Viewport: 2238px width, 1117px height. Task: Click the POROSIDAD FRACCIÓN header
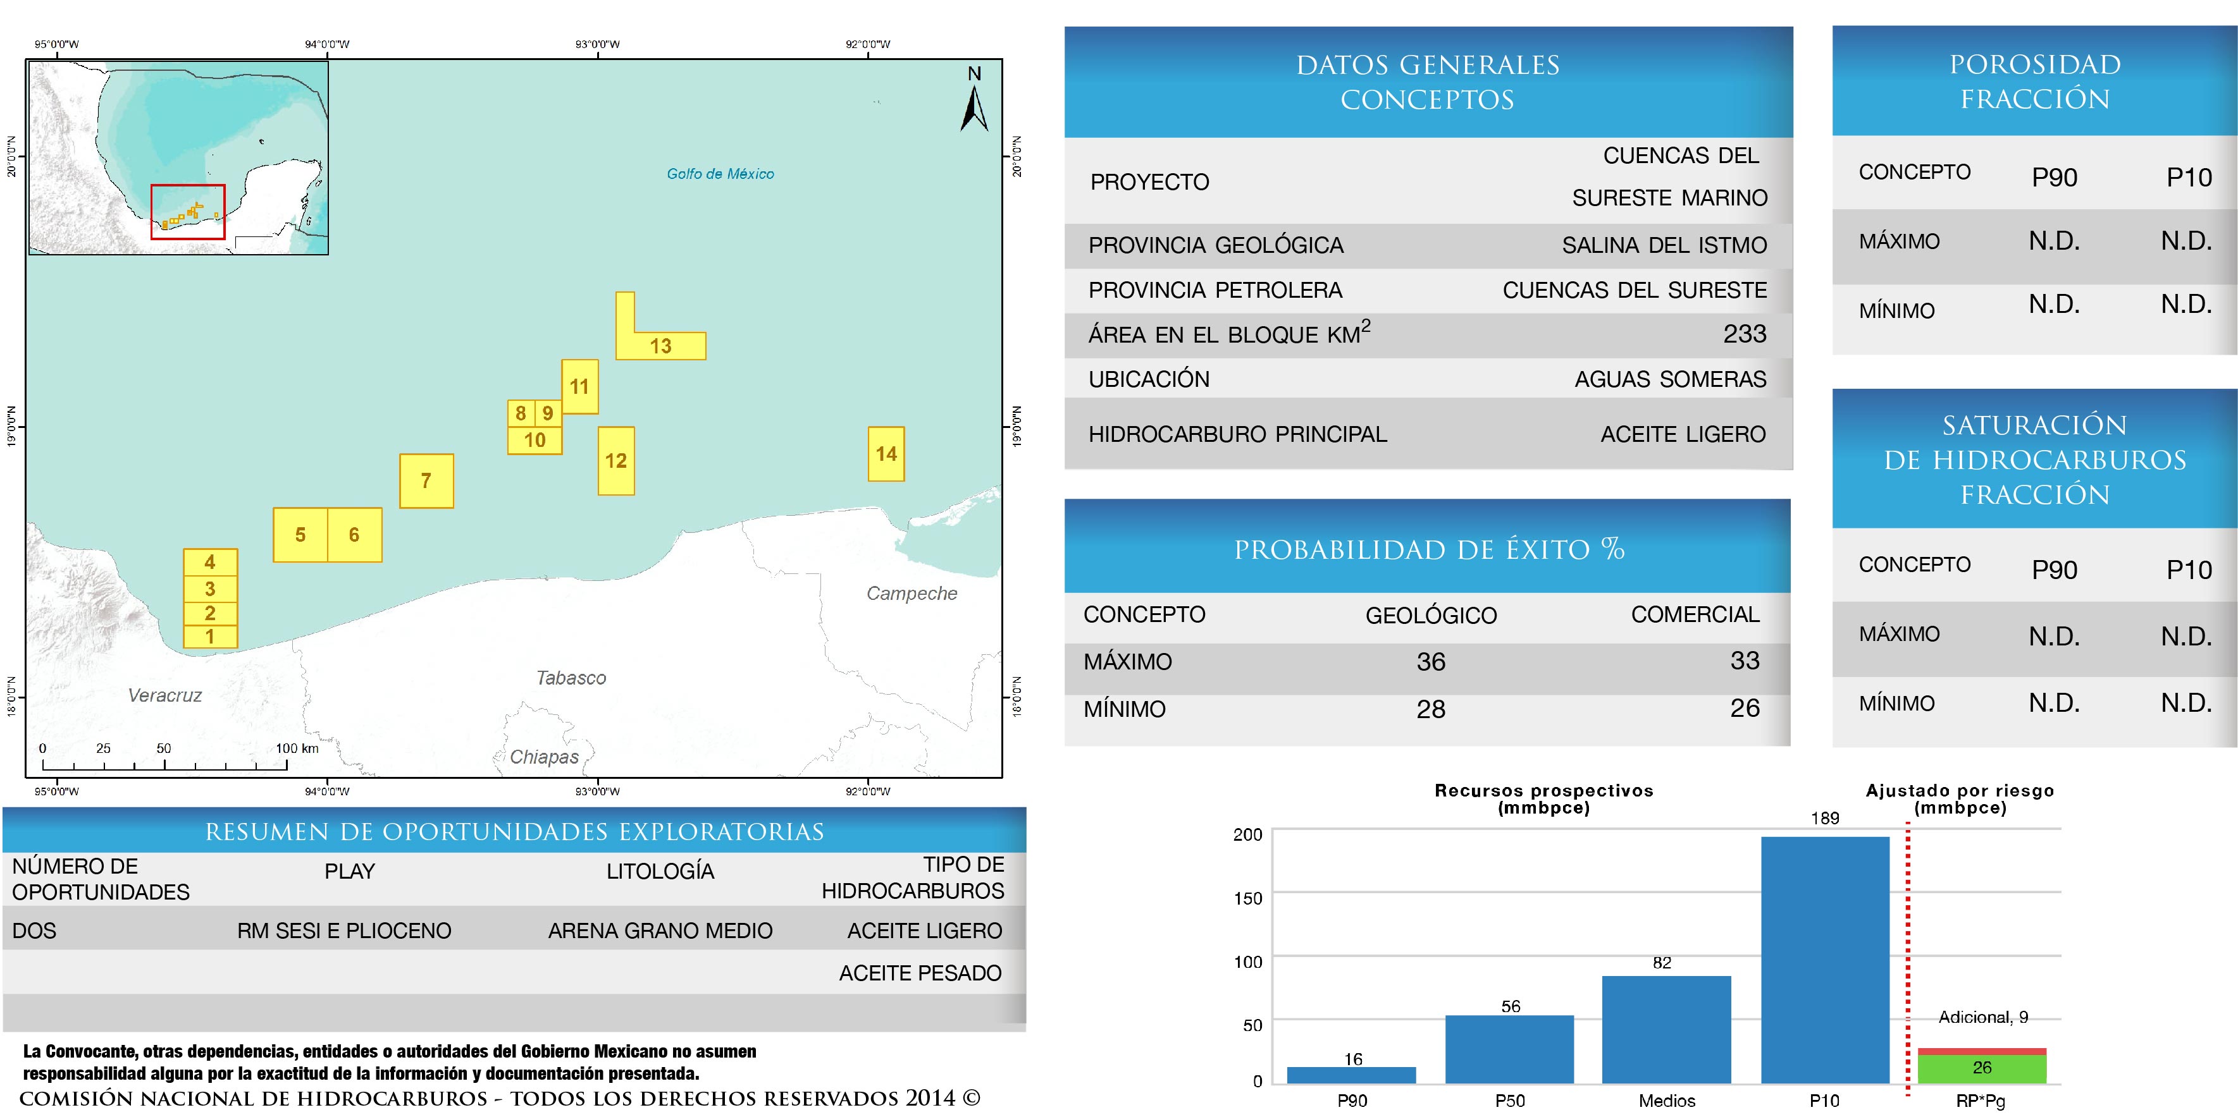pos(2035,82)
